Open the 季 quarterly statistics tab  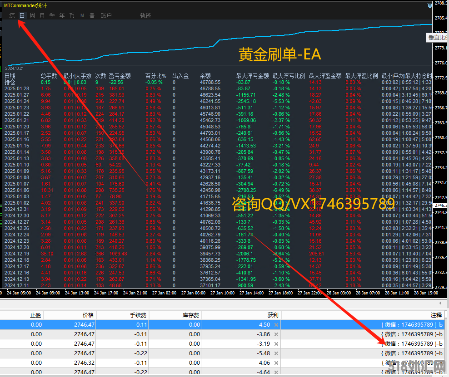pyautogui.click(x=52, y=15)
